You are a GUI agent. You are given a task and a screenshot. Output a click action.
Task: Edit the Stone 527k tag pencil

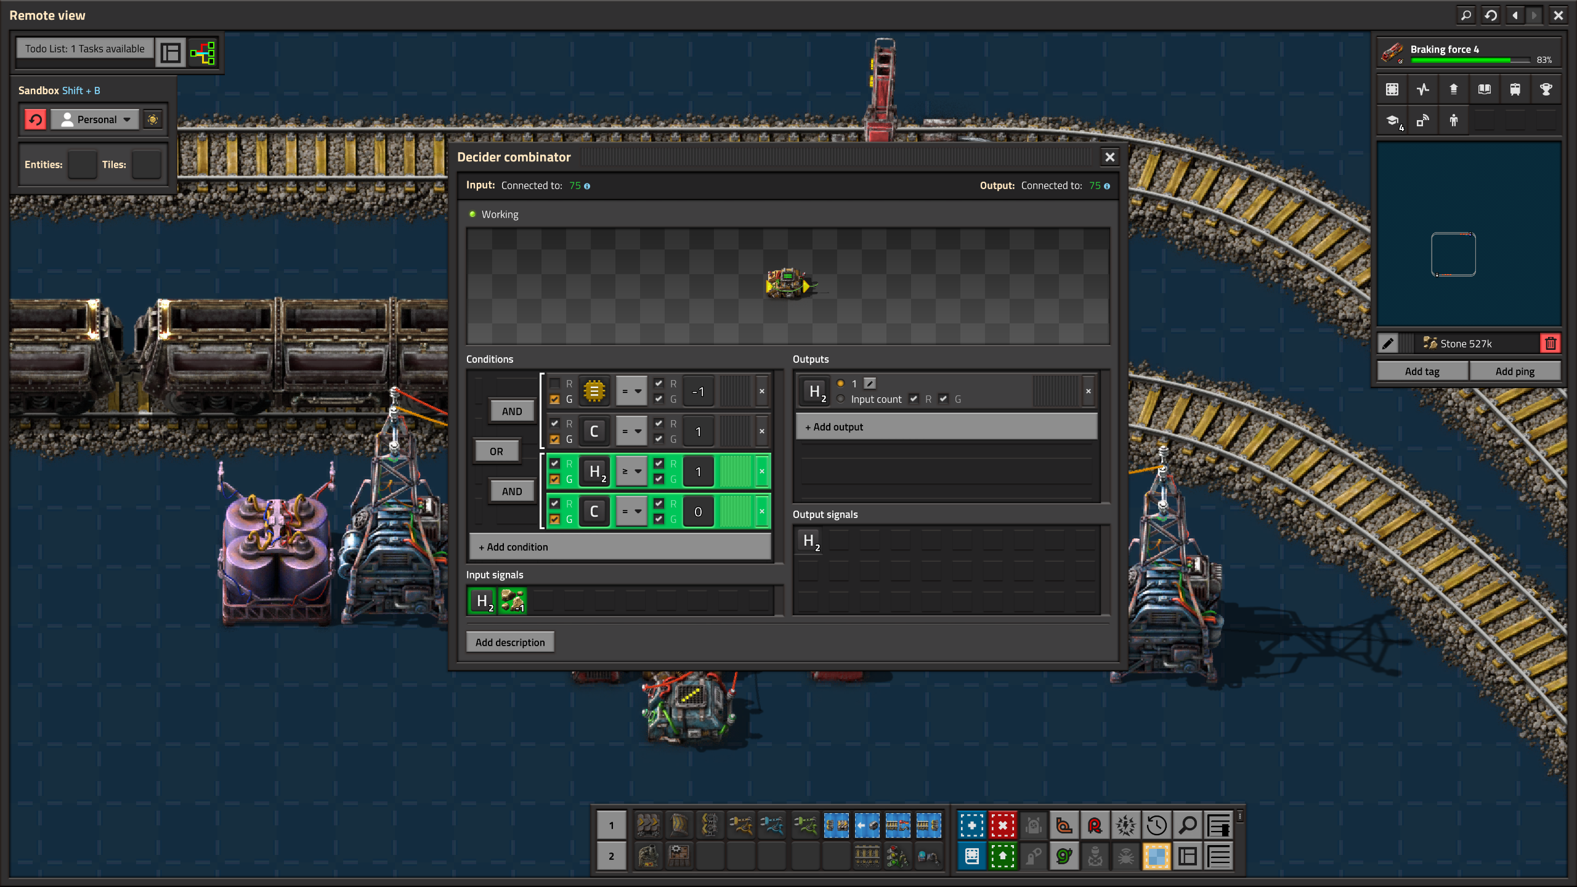click(1388, 344)
